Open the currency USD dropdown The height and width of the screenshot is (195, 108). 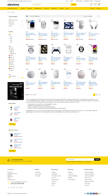click(x=72, y=1)
